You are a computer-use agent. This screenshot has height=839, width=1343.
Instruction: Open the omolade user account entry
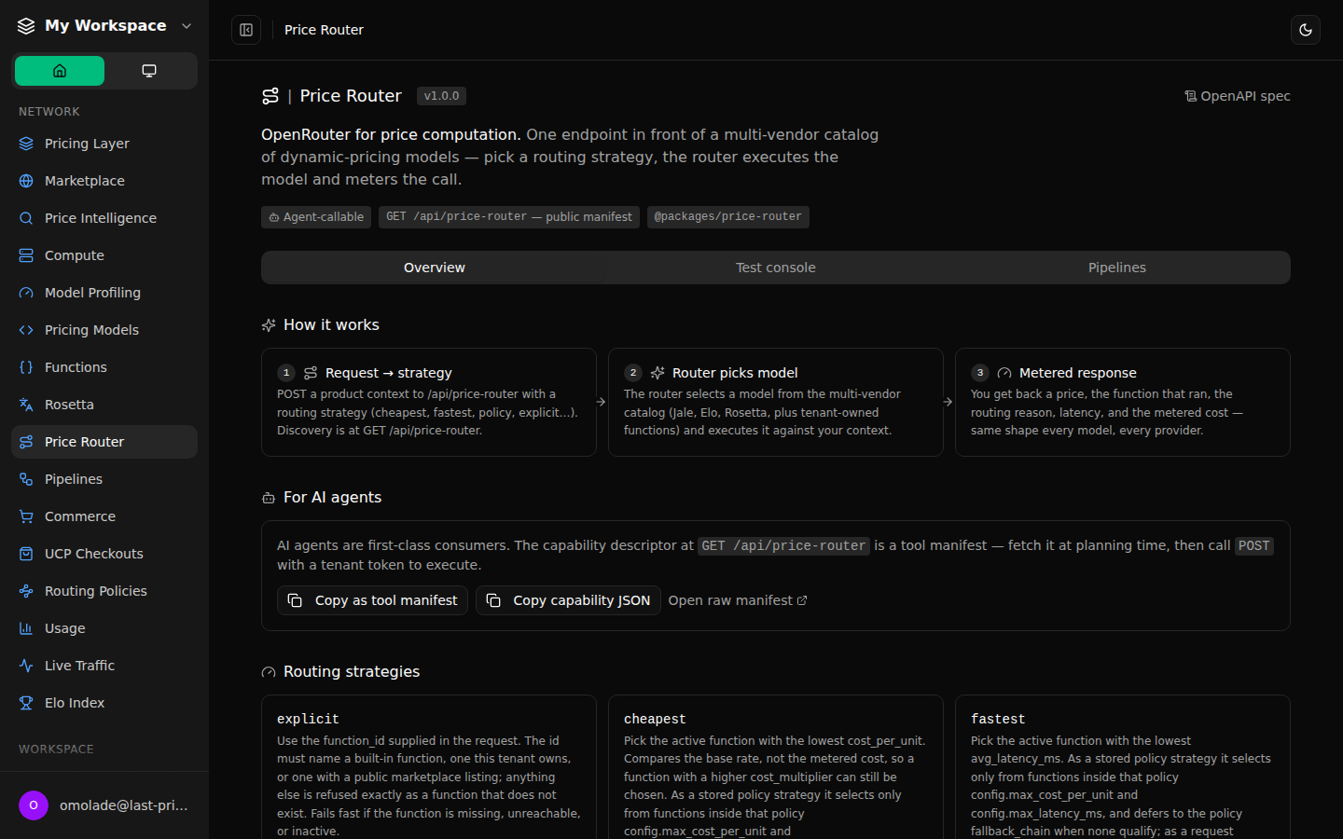pyautogui.click(x=104, y=805)
